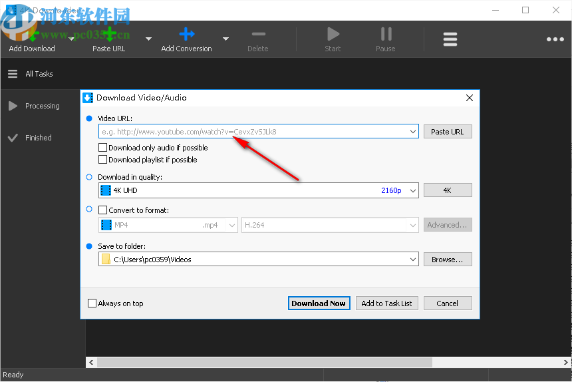Click the Add Conversion plus icon

click(x=187, y=34)
